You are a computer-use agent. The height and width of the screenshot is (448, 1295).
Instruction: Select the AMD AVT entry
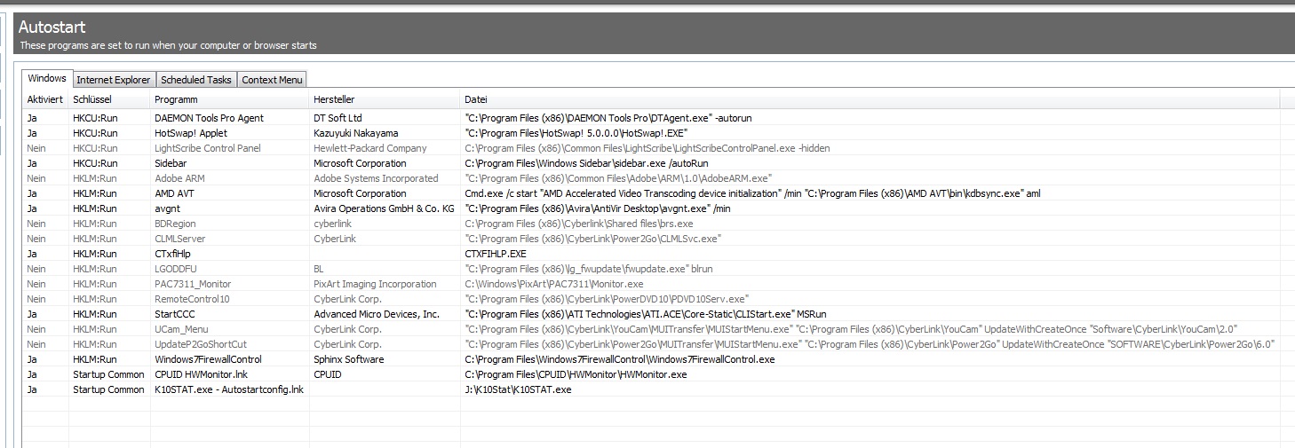tap(176, 193)
